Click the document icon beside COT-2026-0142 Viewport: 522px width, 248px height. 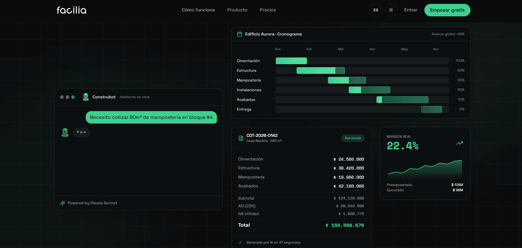pos(241,138)
